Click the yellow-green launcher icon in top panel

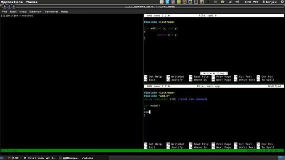[x=179, y=2]
